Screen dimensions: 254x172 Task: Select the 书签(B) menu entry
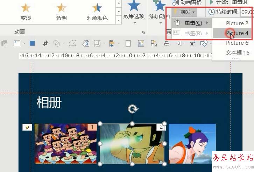click(192, 33)
